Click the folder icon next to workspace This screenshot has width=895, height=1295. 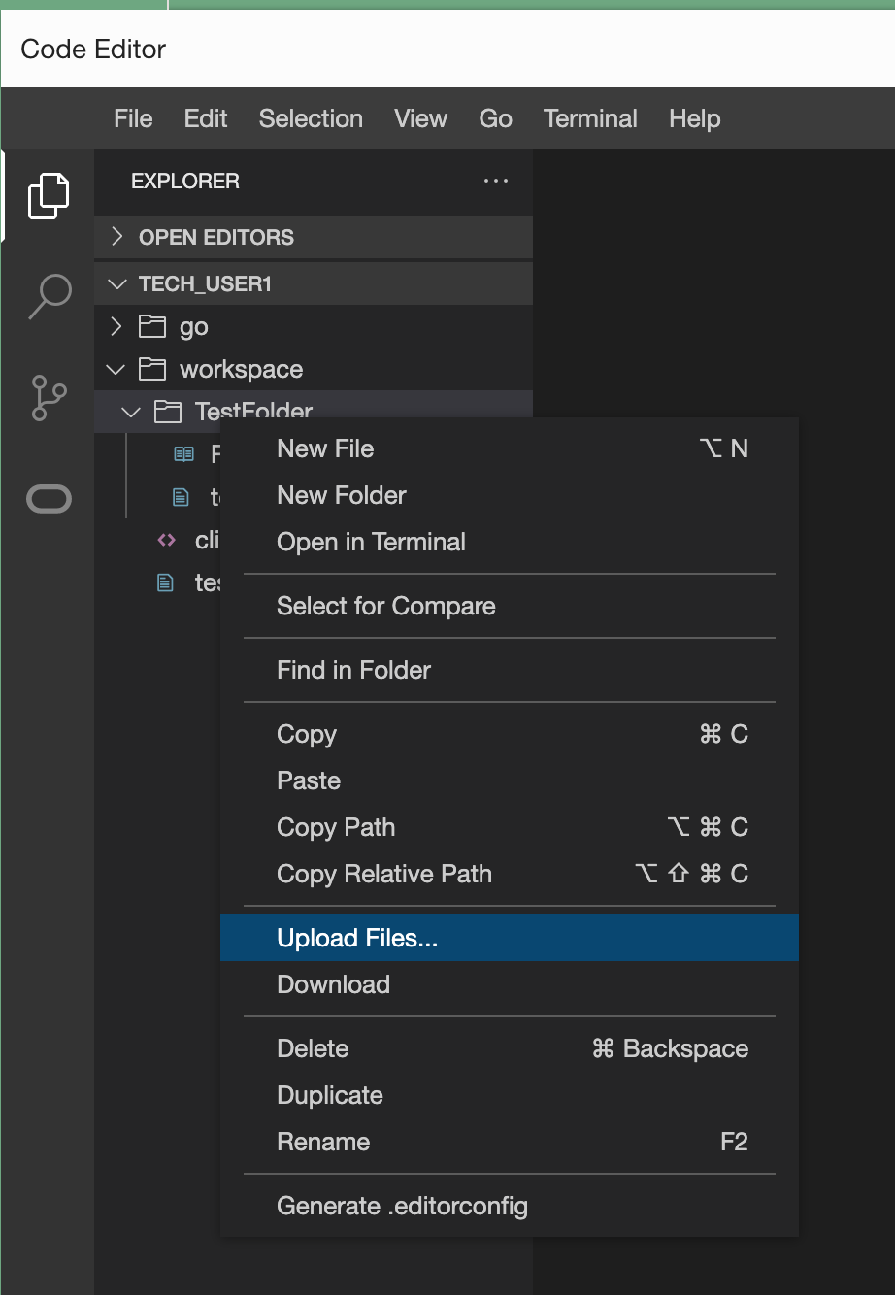[151, 369]
